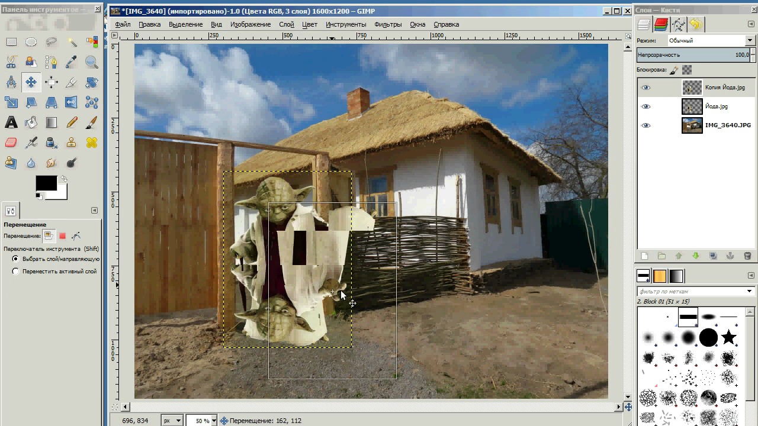This screenshot has height=426, width=758.
Task: Select the Flip tool
Action: coord(72,102)
